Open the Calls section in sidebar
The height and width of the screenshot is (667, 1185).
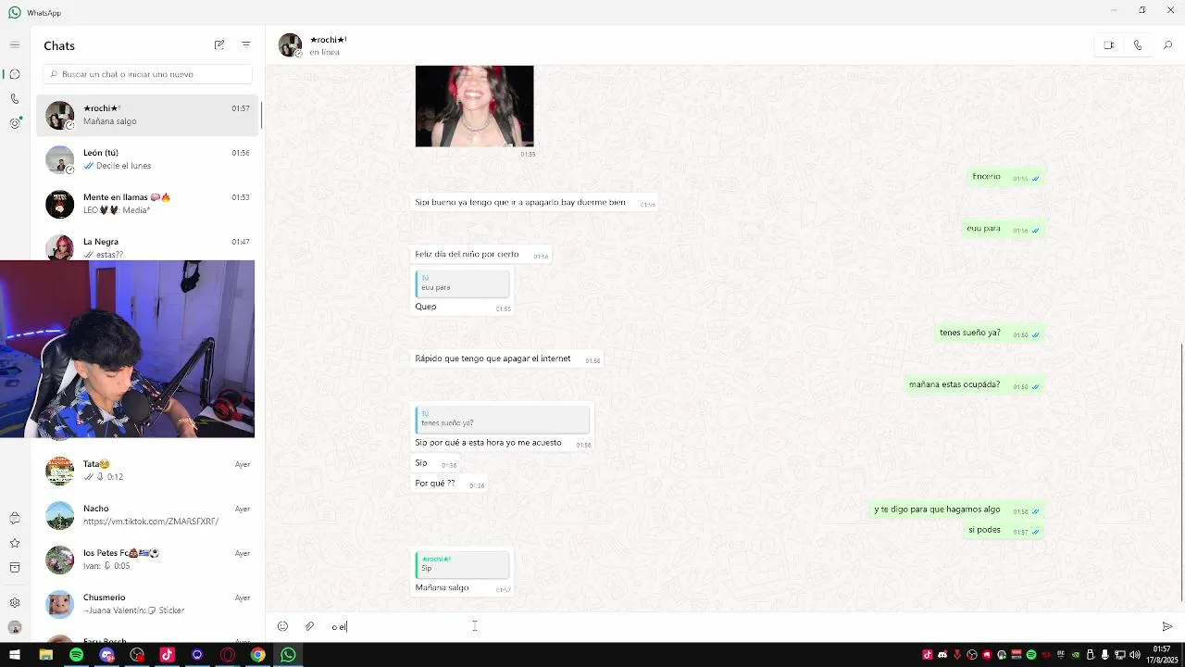click(x=14, y=98)
